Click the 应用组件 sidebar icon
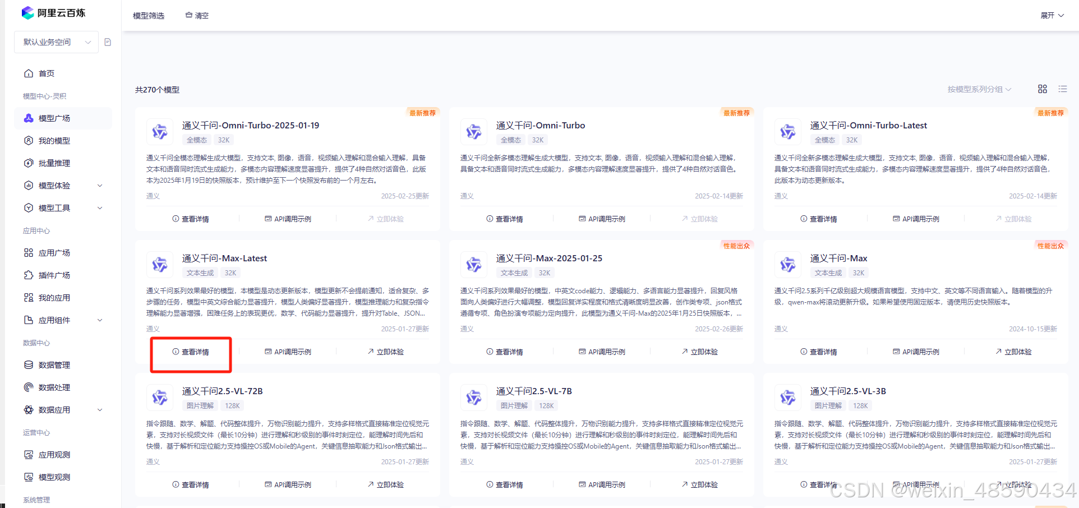Image resolution: width=1079 pixels, height=508 pixels. tap(29, 320)
